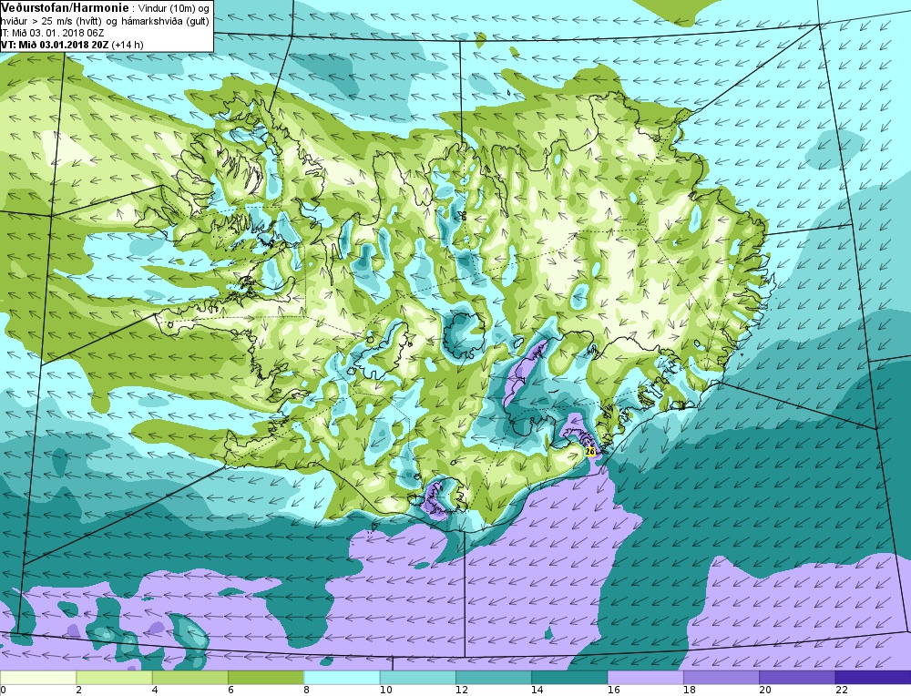Screen dimensions: 911x696
Task: Click the legend scale label '22'
Action: tap(842, 691)
